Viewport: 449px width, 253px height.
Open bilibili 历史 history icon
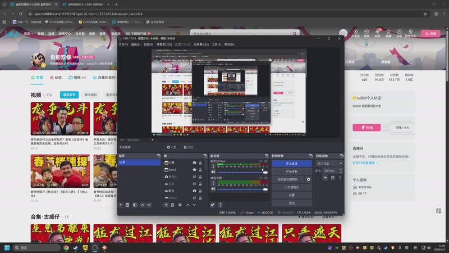pos(399,33)
